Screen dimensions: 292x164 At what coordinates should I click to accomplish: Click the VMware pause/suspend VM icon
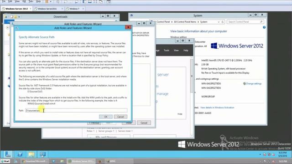[47, 1]
